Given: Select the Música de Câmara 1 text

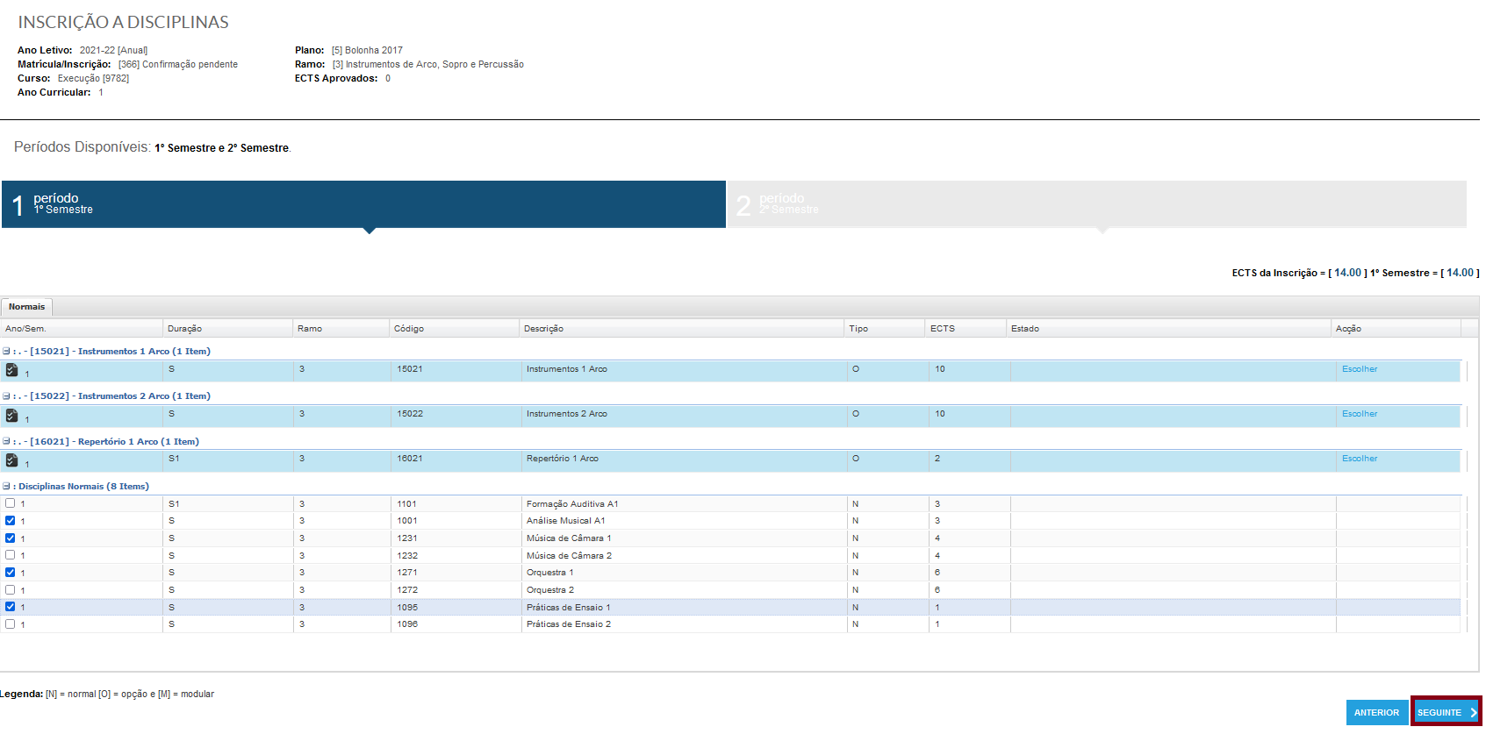Looking at the screenshot, I should pyautogui.click(x=569, y=538).
